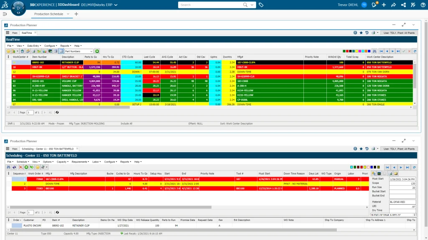Screen dimensions: 428x240
Task: Click the favorites star in RealTime panel
Action: click(x=361, y=32)
